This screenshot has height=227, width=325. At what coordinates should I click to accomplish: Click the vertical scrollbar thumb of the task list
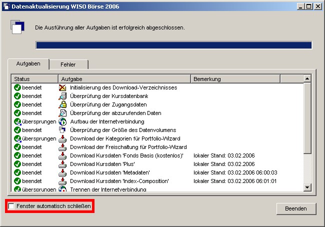tap(307, 118)
